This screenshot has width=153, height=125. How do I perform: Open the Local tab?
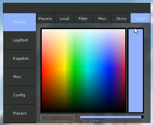(x=64, y=18)
